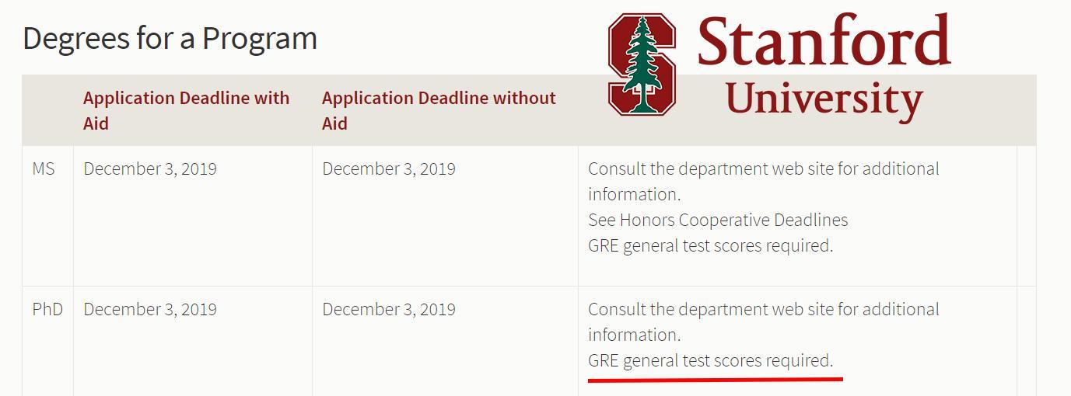Click PhD deadline without aid date
The height and width of the screenshot is (396, 1071).
click(389, 310)
